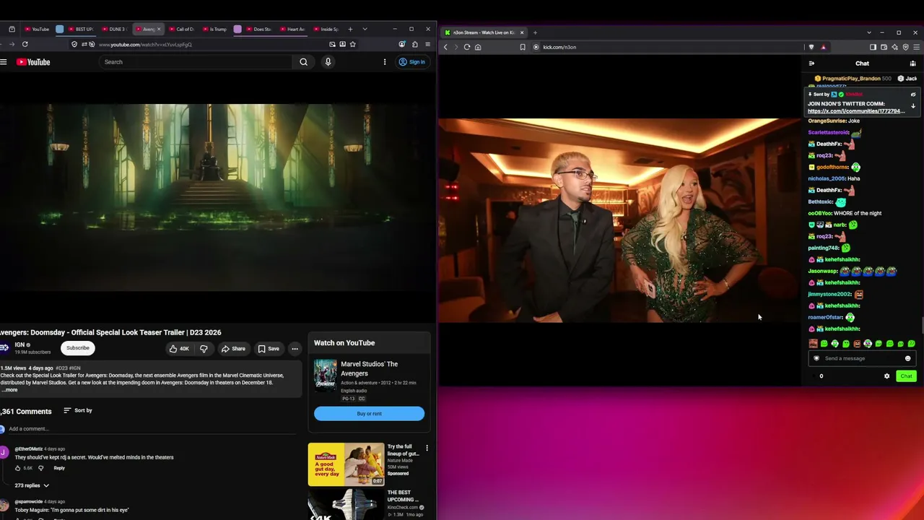This screenshot has width=924, height=520.
Task: Click the YouTube search magnifier button
Action: click(x=303, y=62)
